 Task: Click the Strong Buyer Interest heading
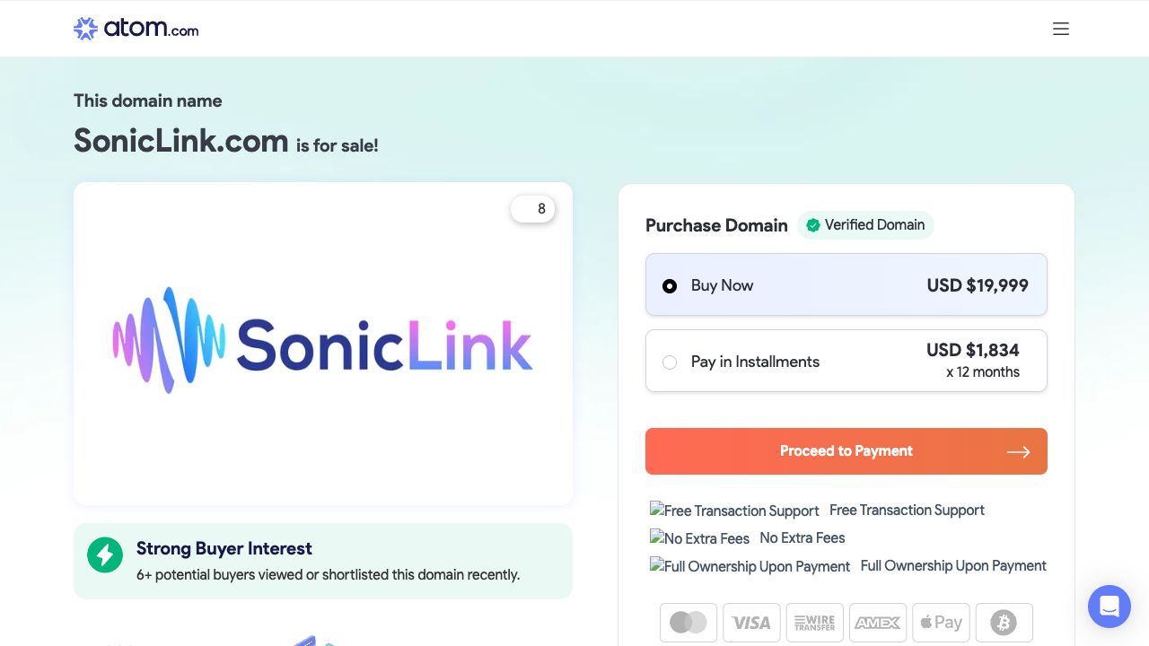[x=224, y=548]
